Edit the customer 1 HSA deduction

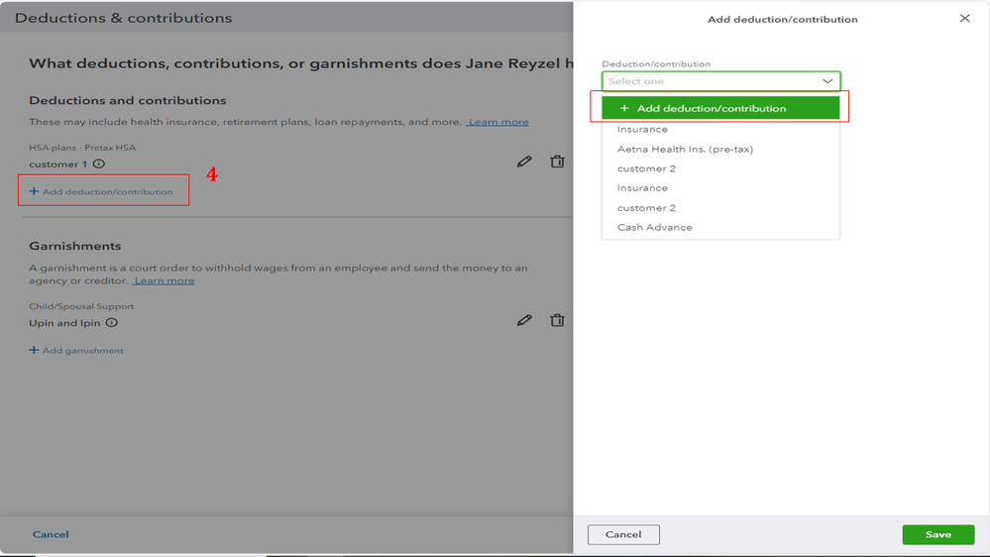pyautogui.click(x=524, y=162)
